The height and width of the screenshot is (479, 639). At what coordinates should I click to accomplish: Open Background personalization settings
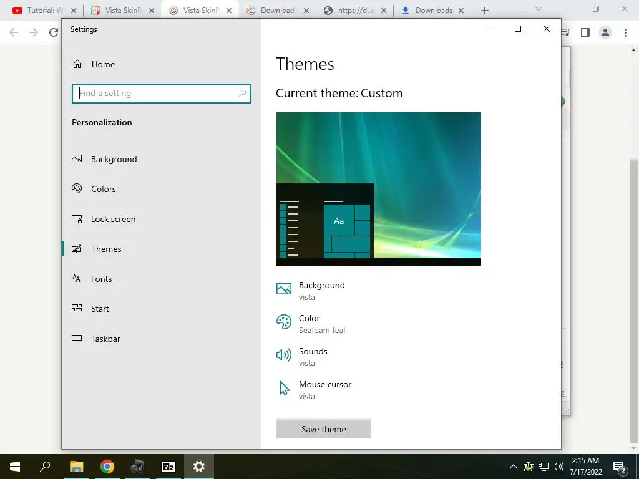coord(162,159)
